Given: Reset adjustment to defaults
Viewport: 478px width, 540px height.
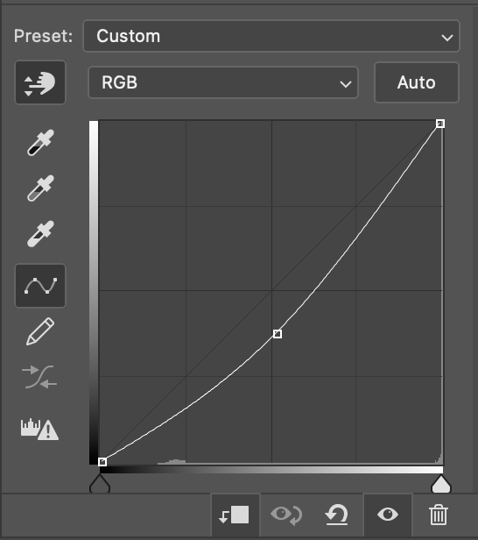Looking at the screenshot, I should tap(337, 515).
